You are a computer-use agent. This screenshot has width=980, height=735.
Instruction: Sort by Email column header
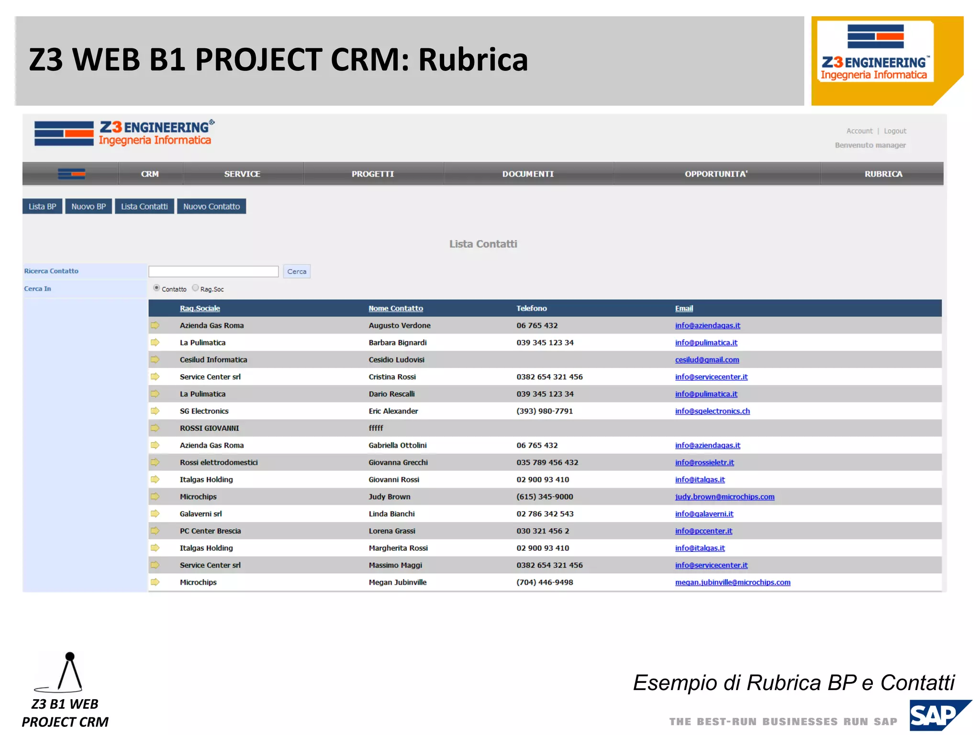pyautogui.click(x=684, y=309)
